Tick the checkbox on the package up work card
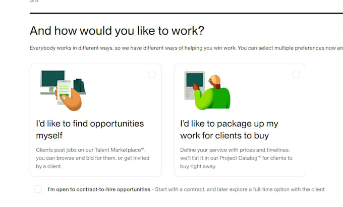The height and width of the screenshot is (207, 343). 296,74
